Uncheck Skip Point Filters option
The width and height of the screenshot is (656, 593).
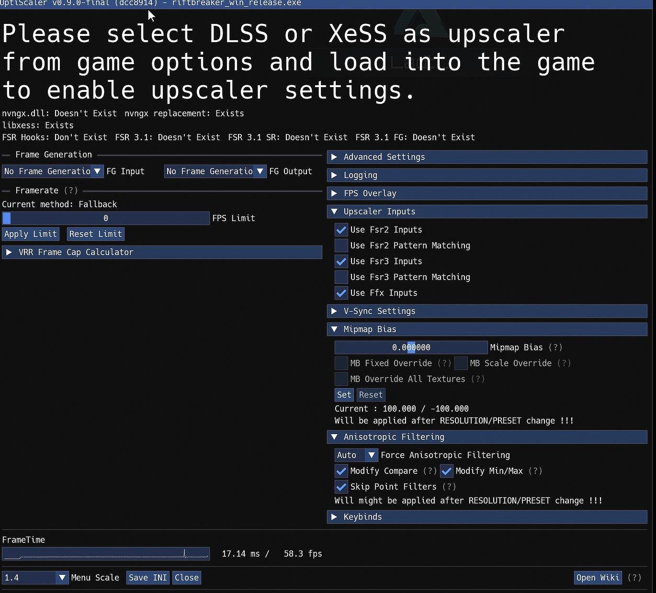pos(341,487)
